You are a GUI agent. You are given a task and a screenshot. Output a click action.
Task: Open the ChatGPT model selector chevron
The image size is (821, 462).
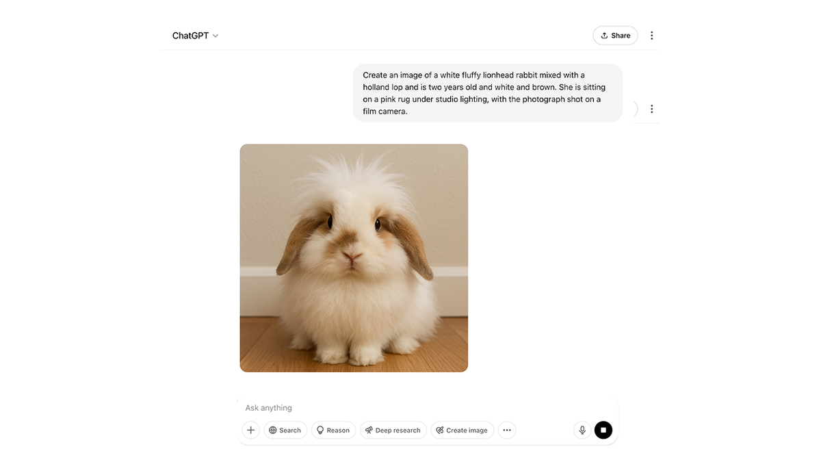coord(216,35)
